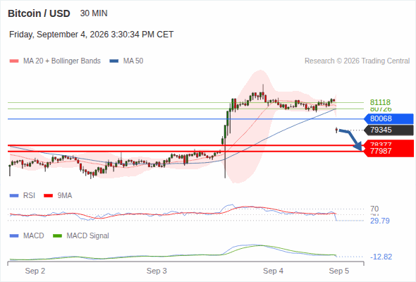Click the green 81118 resistance label

pos(380,102)
